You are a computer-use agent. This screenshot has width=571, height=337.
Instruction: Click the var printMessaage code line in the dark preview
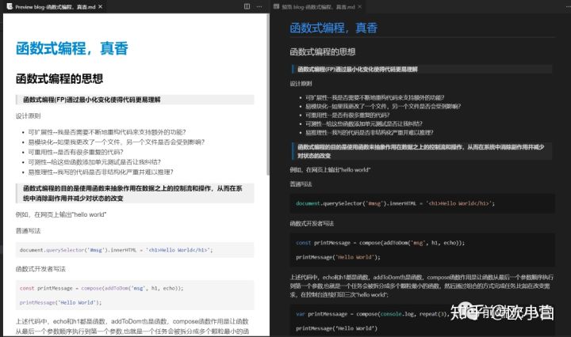(373, 314)
